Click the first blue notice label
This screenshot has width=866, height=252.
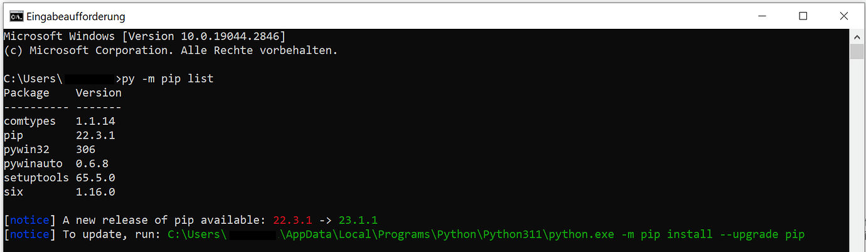pyautogui.click(x=29, y=220)
